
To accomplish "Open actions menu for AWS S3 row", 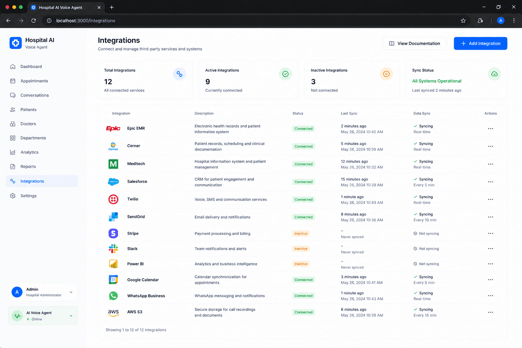I will pyautogui.click(x=490, y=312).
